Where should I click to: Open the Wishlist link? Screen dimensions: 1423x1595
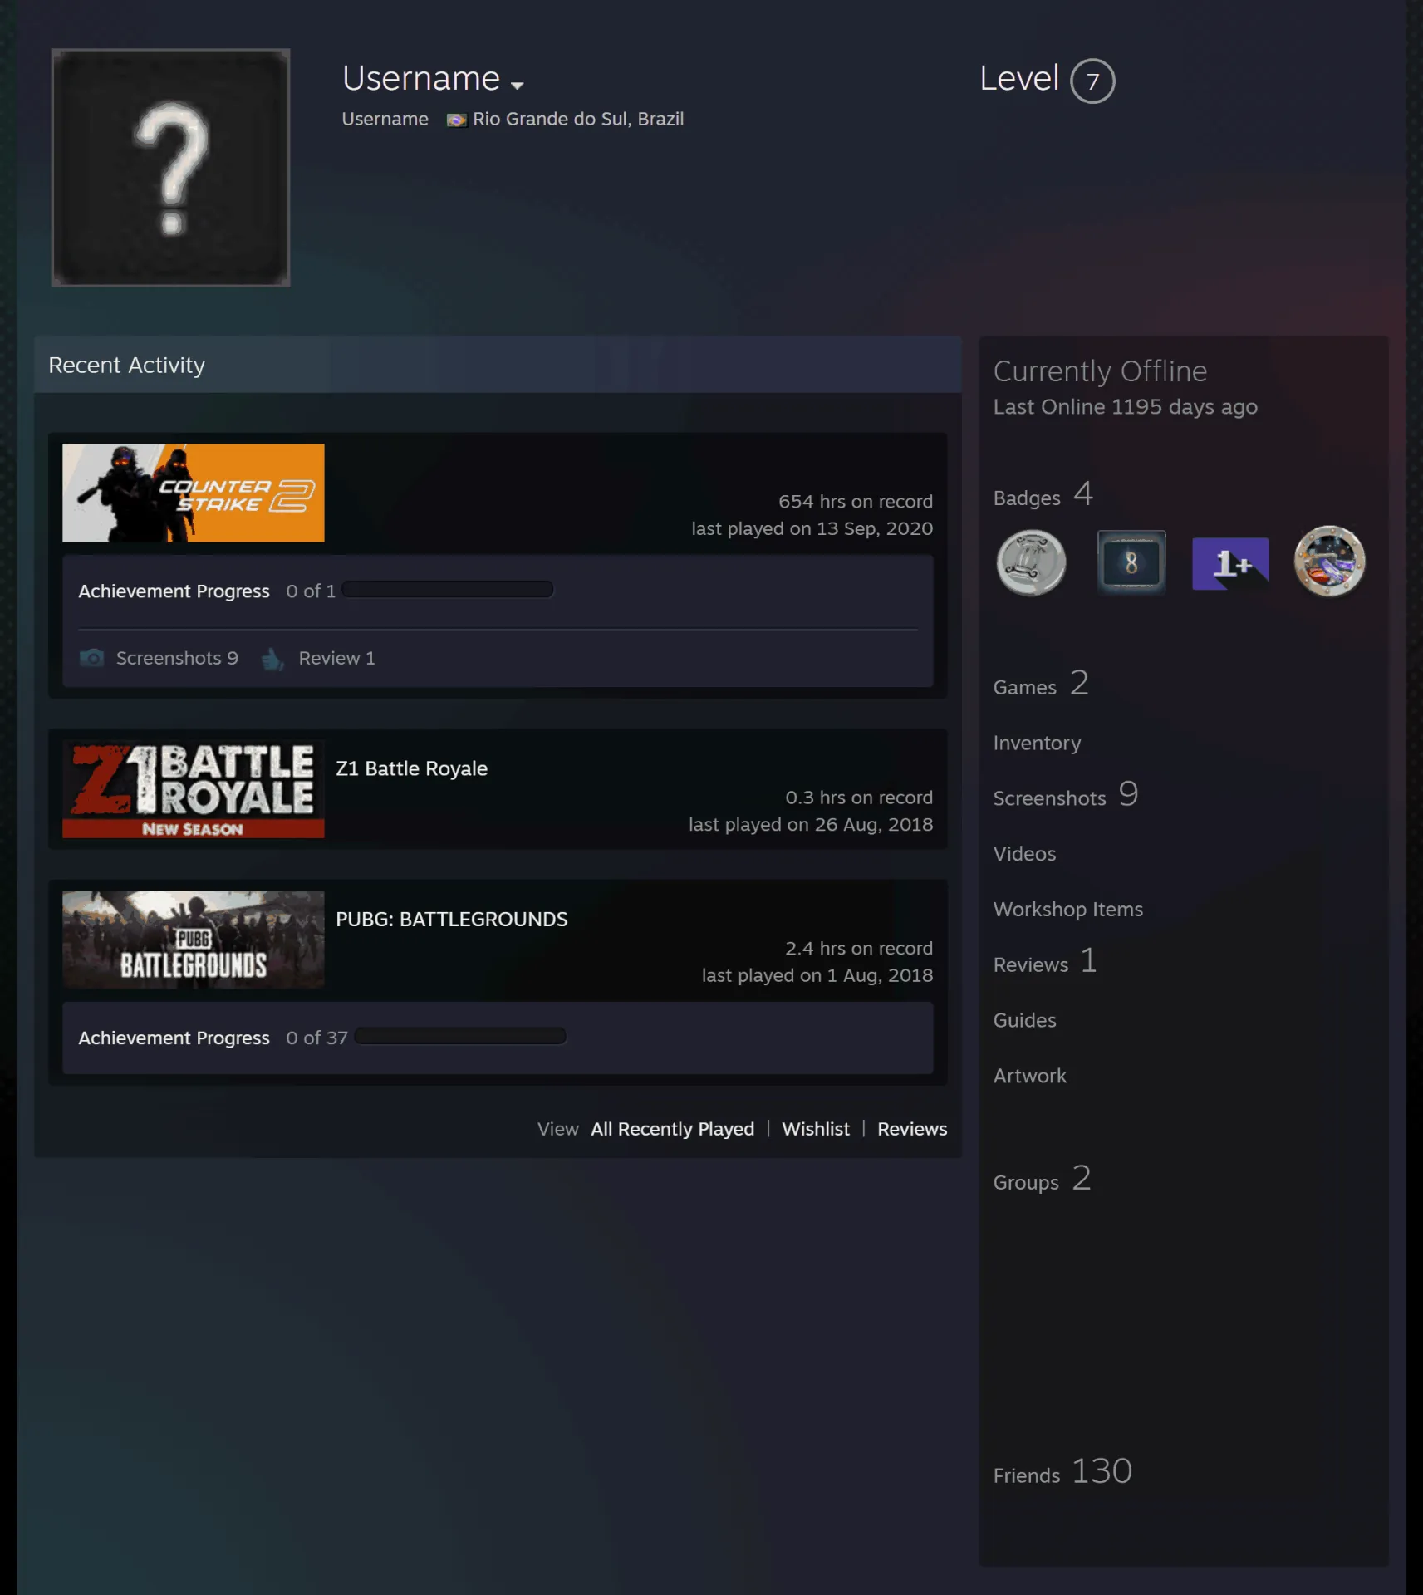click(x=816, y=1129)
